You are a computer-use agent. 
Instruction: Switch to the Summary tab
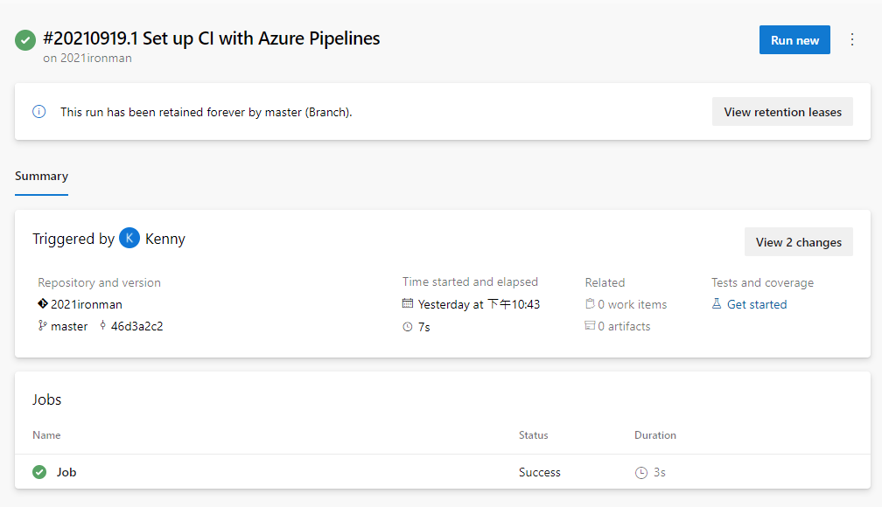pos(41,176)
